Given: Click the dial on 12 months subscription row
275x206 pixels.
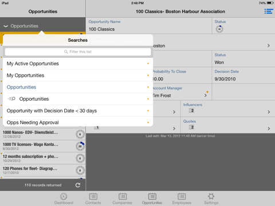Looking at the screenshot, I should click(80, 159).
